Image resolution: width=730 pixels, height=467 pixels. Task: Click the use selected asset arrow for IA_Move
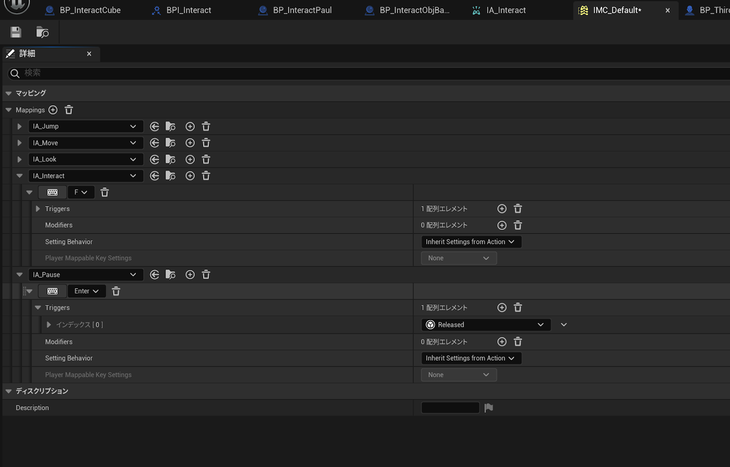[155, 143]
